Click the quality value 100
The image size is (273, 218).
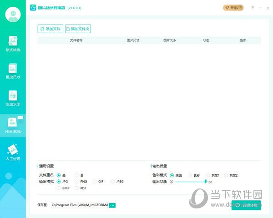point(210,182)
